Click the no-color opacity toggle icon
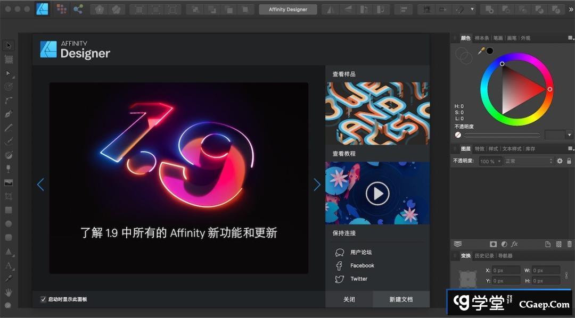 458,135
